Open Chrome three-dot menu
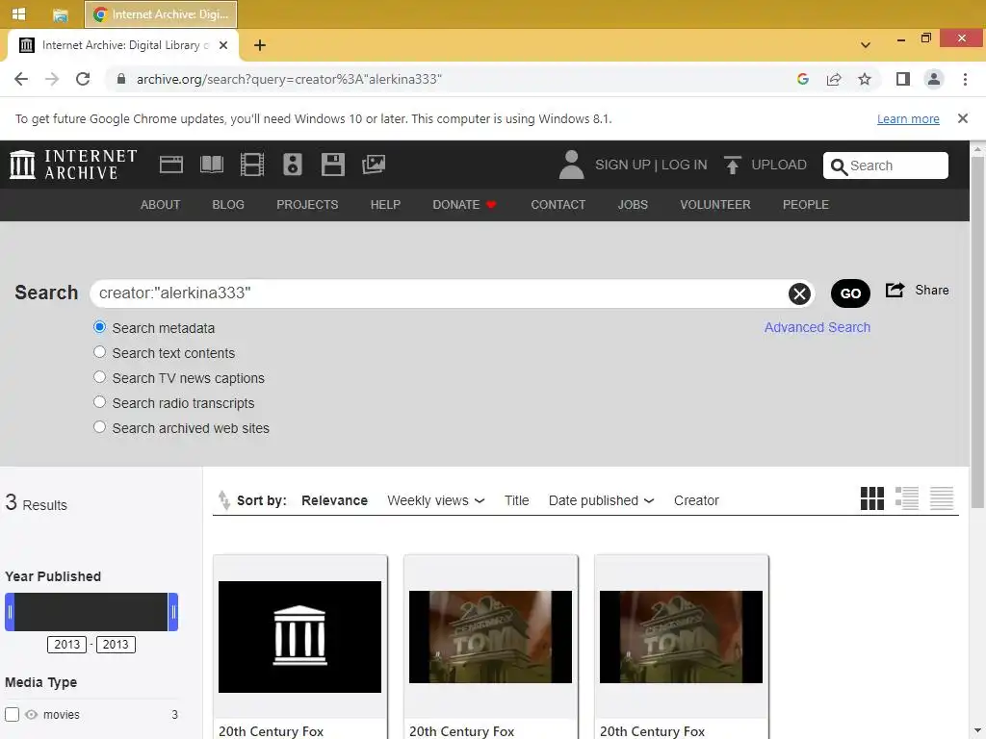Image resolution: width=986 pixels, height=739 pixels. coord(965,79)
